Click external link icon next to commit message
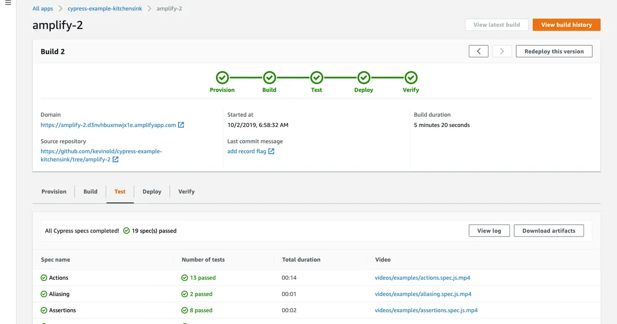Screen dimensions: 617x324 [x=271, y=151]
